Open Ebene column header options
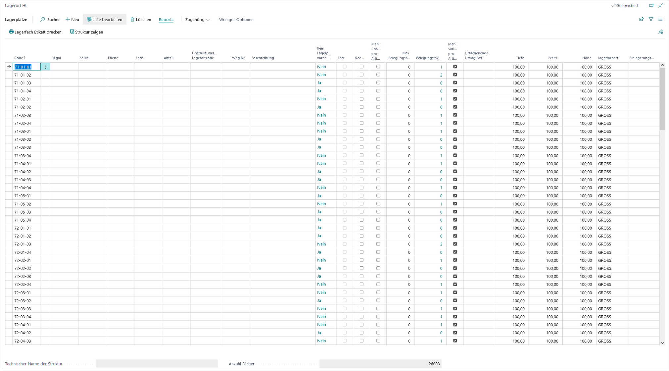Viewport: 669px width, 371px height. (113, 58)
